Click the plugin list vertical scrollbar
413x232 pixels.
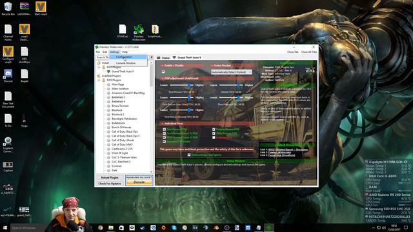coord(152,117)
